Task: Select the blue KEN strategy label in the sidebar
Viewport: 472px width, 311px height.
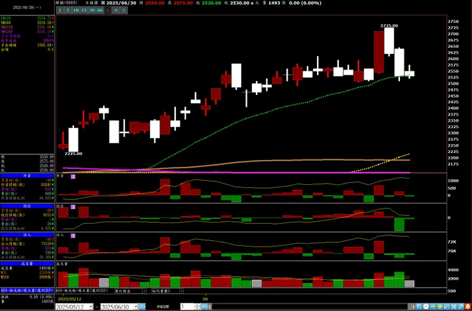Action: click(x=27, y=291)
